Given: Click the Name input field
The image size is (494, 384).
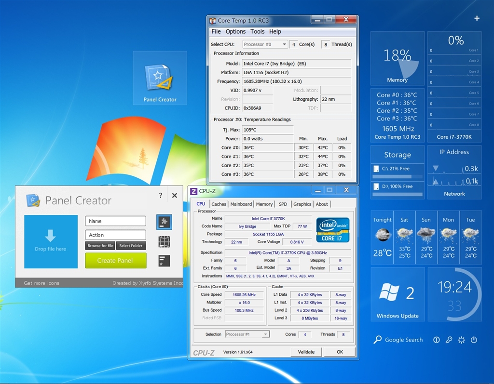Looking at the screenshot, I should click(x=115, y=221).
